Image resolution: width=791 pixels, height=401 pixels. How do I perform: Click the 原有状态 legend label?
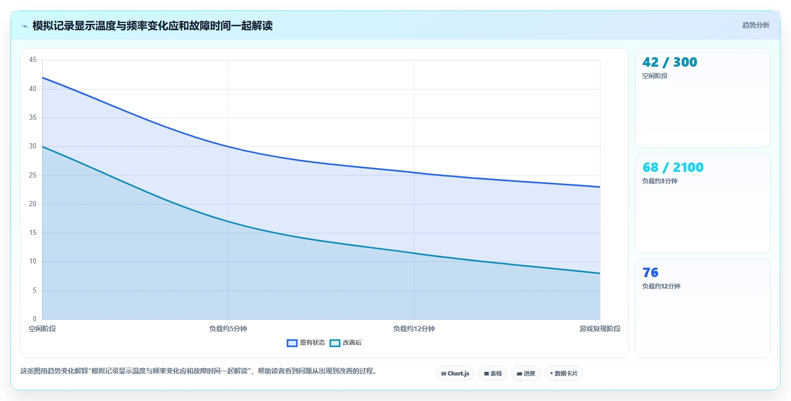313,343
